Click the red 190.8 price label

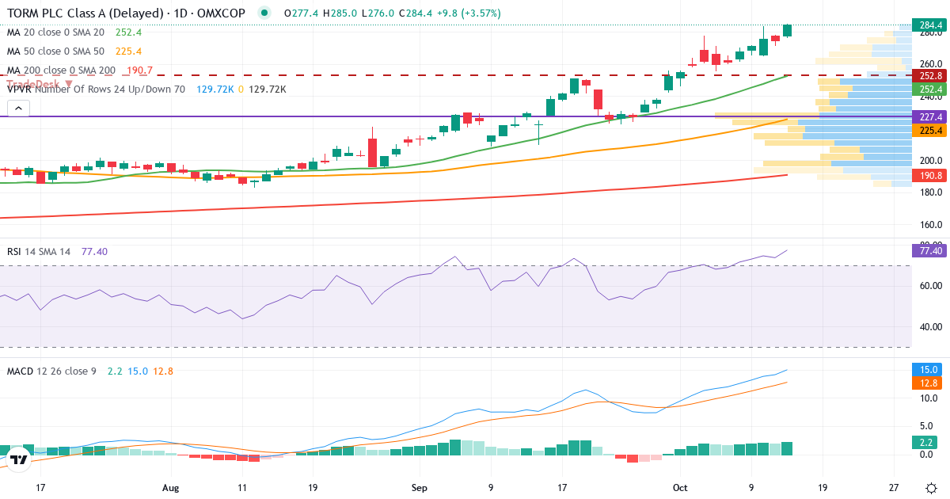click(930, 175)
